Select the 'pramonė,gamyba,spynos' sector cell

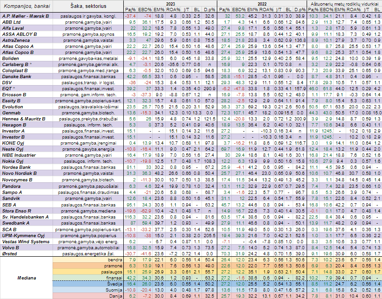[88, 34]
